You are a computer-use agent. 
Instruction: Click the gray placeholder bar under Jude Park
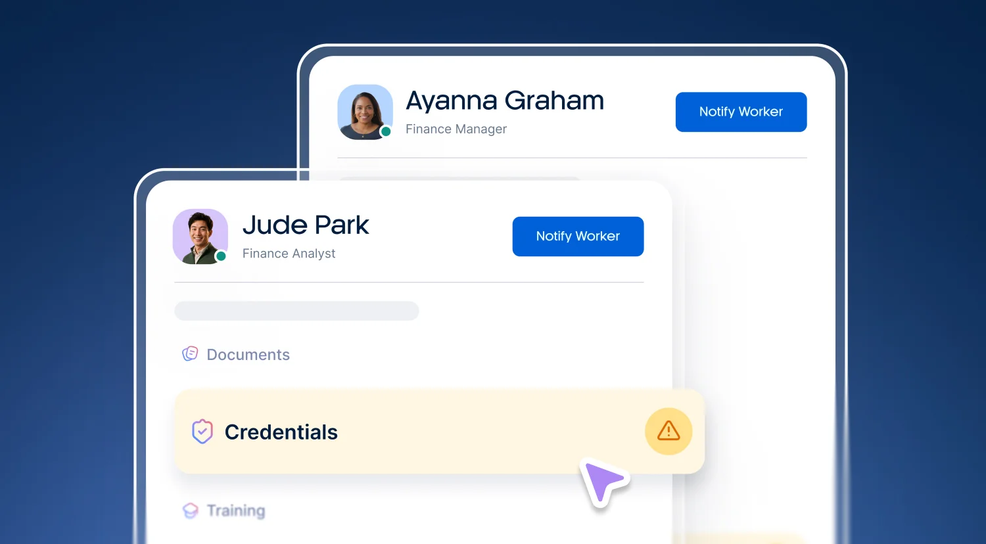point(296,311)
